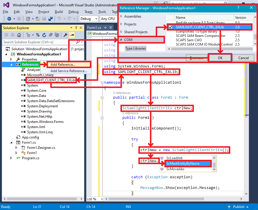Click the Publish status bar button

(x=239, y=207)
